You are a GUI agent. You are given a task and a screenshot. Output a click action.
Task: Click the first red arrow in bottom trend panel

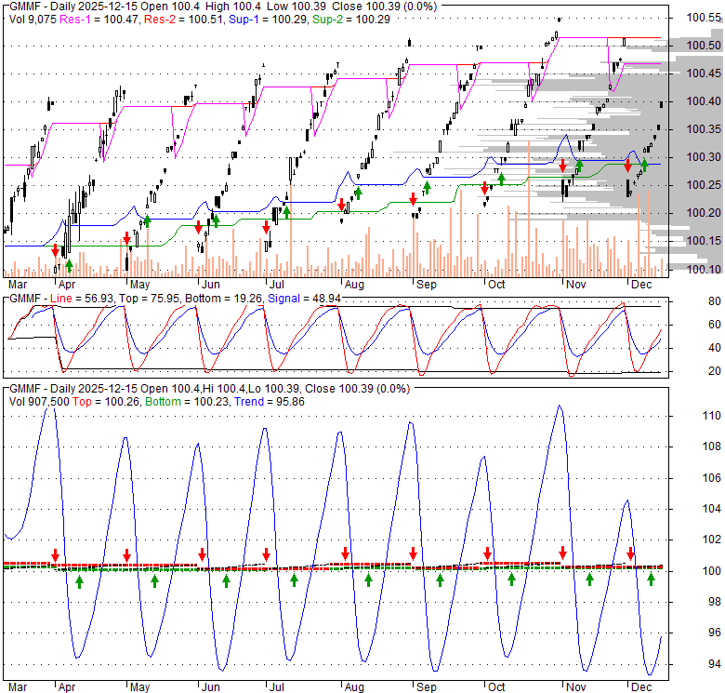[55, 555]
